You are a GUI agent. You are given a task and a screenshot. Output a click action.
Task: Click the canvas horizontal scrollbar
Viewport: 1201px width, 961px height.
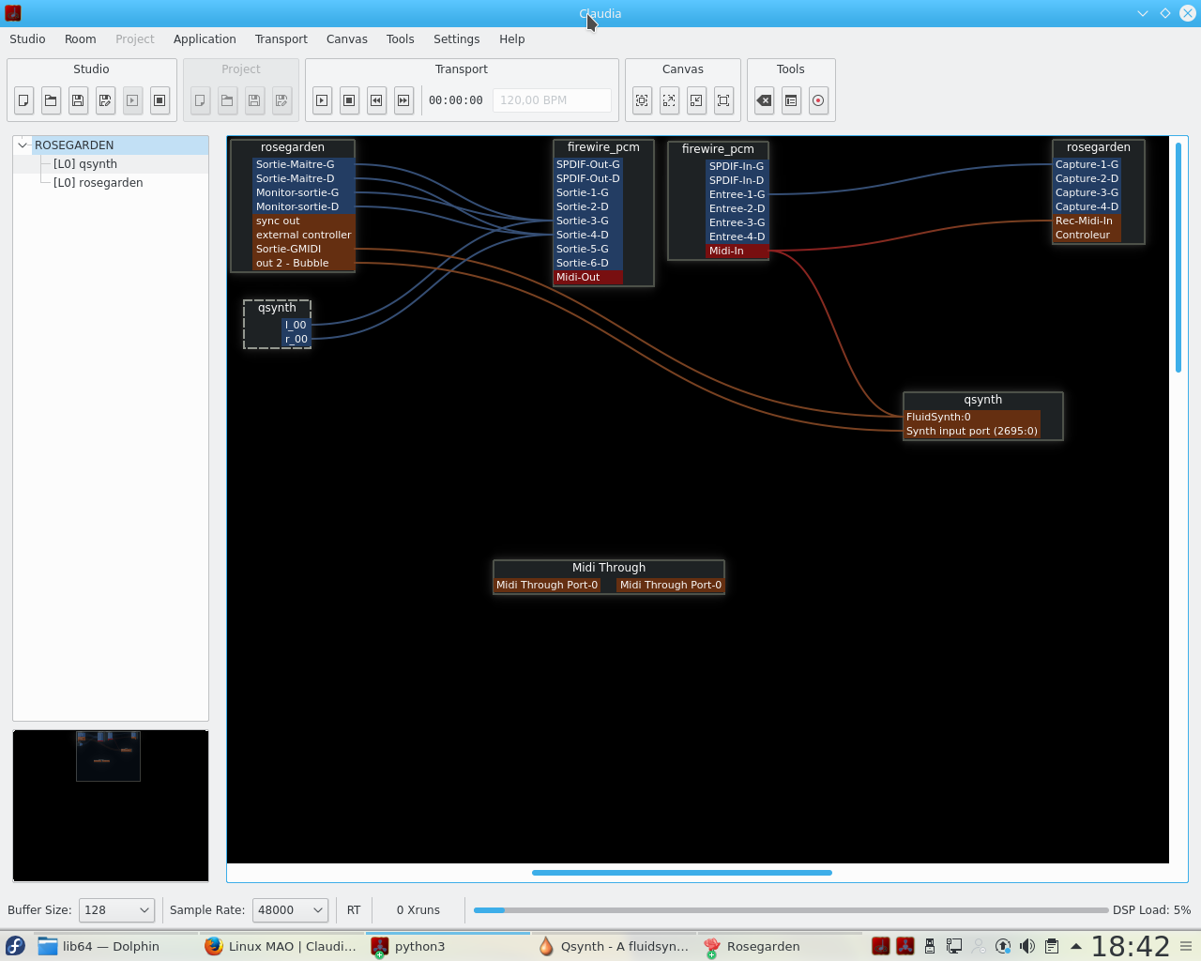(x=681, y=873)
